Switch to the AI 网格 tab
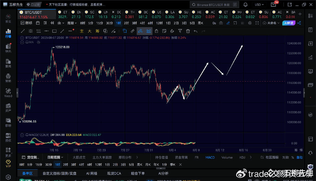Screen dimensions: 316x181 [x=92, y=173]
